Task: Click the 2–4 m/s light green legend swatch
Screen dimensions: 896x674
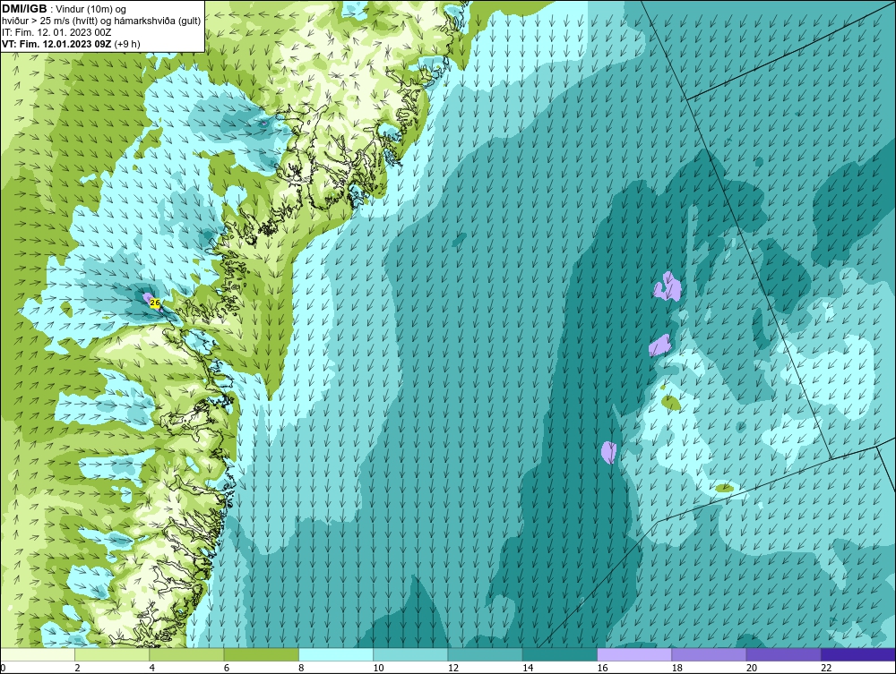Action: click(x=112, y=654)
